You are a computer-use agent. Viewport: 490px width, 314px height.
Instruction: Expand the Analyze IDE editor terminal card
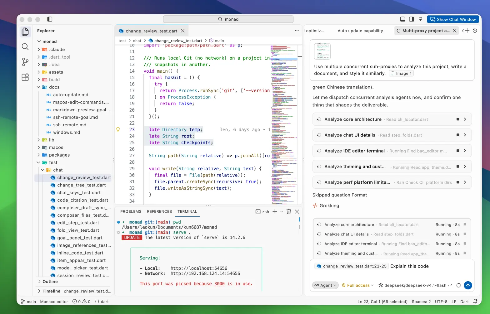pyautogui.click(x=465, y=151)
